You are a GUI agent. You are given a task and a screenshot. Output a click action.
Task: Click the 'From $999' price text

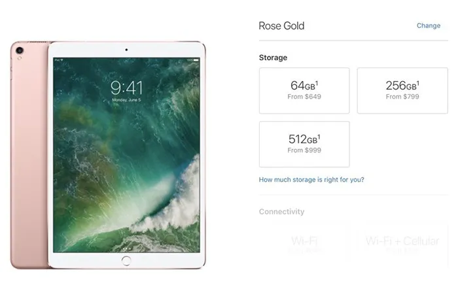304,150
